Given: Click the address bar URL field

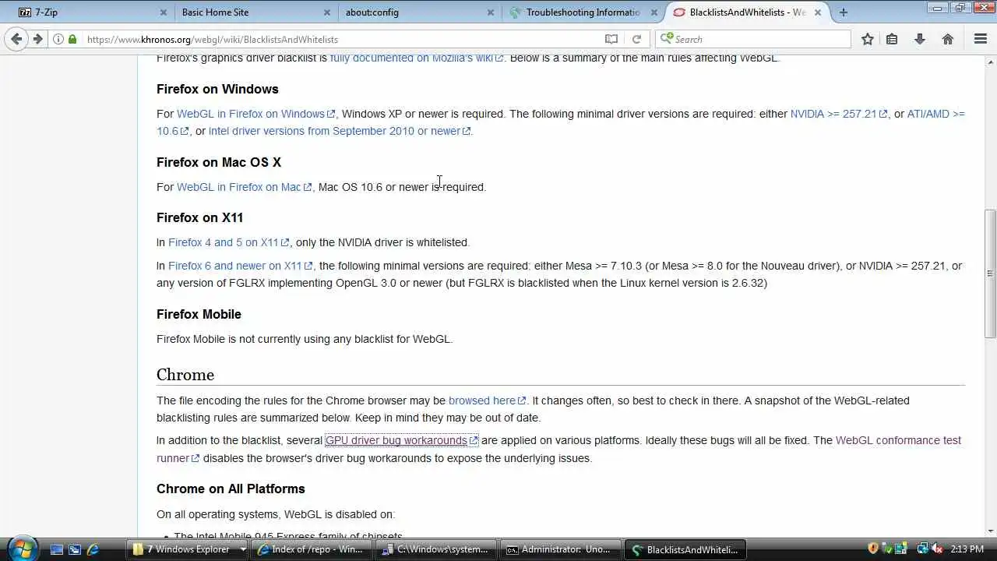Looking at the screenshot, I should coord(343,39).
